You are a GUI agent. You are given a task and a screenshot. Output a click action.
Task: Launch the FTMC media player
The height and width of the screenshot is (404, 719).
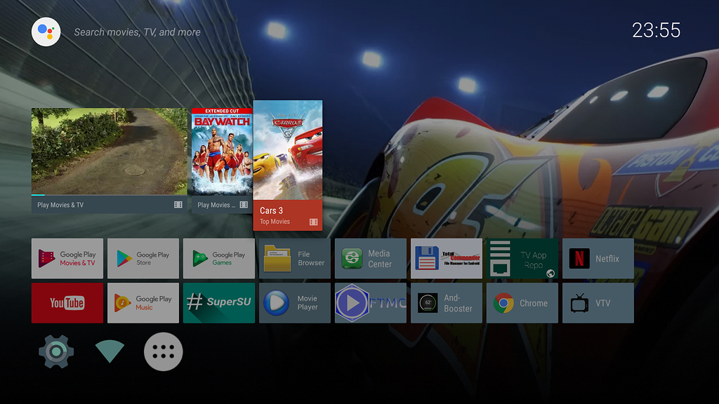pyautogui.click(x=370, y=303)
